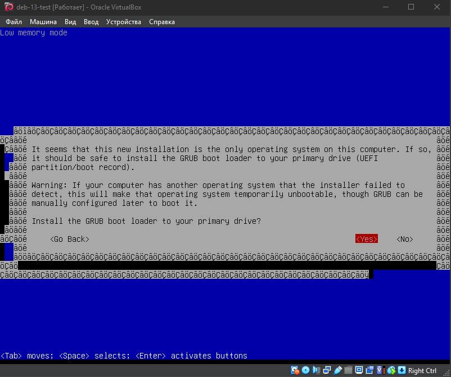Click the virtualization CPU 'V' indicator
The image size is (451, 377).
pos(380,370)
